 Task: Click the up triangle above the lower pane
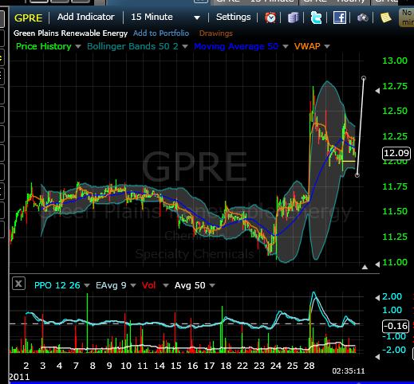click(365, 267)
